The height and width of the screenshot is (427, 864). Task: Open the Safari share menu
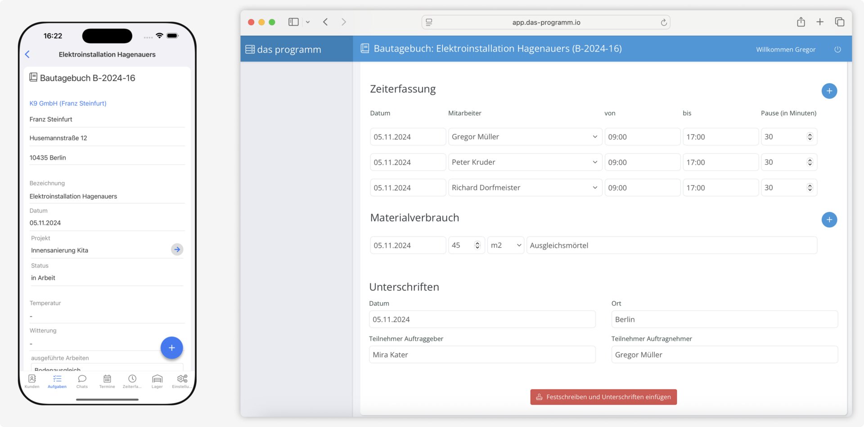point(801,22)
